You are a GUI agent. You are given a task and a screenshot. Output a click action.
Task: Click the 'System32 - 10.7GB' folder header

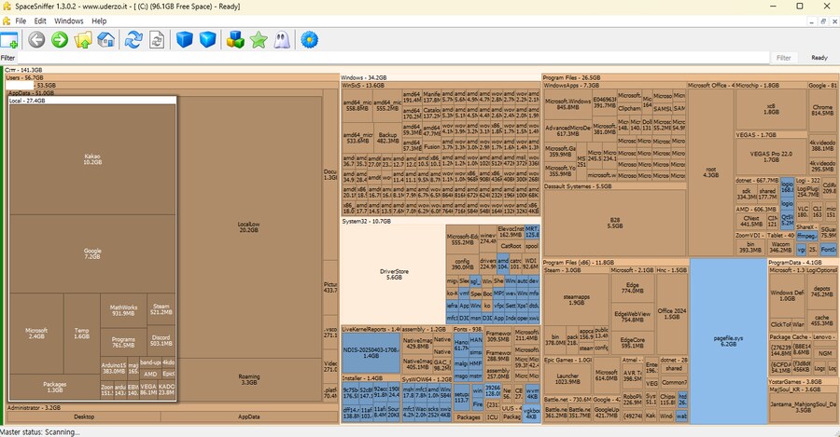point(441,221)
